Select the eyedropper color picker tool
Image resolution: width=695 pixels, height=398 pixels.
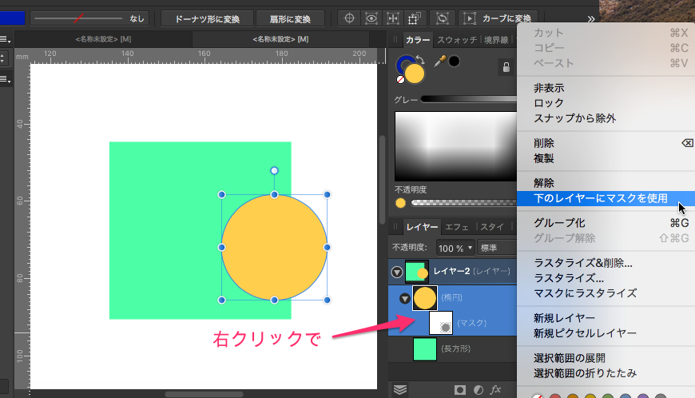438,62
